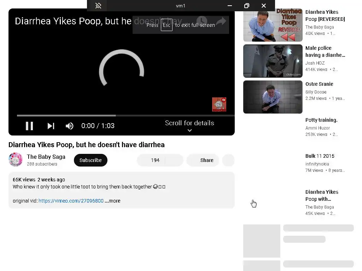362x271 pixels.
Task: Pause the video with the pause button
Action: 29,126
